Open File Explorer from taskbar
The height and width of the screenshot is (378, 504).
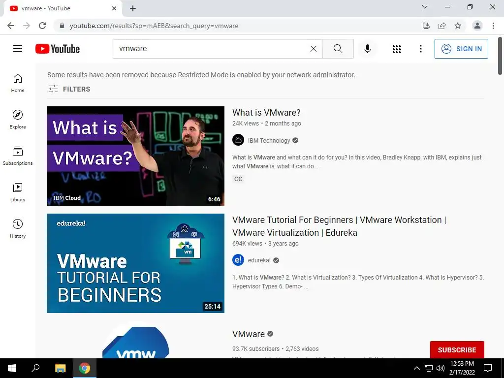coord(60,368)
